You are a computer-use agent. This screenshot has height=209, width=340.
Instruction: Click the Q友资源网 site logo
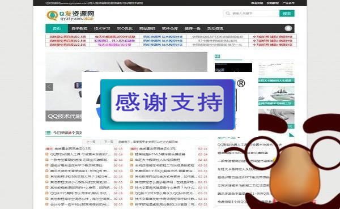tap(70, 16)
